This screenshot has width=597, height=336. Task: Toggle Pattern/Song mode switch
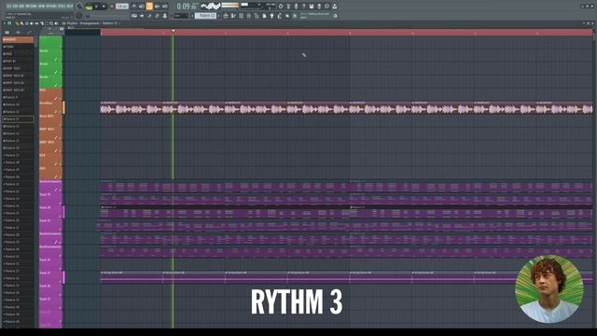tap(90, 7)
